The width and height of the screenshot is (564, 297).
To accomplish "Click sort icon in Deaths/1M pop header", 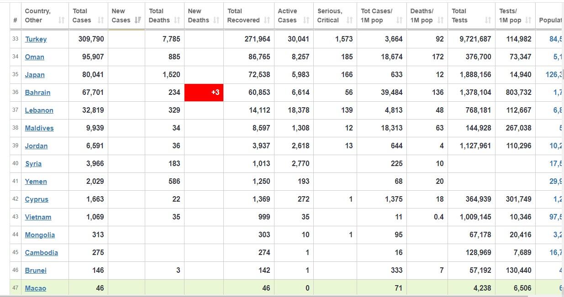I will coord(440,20).
